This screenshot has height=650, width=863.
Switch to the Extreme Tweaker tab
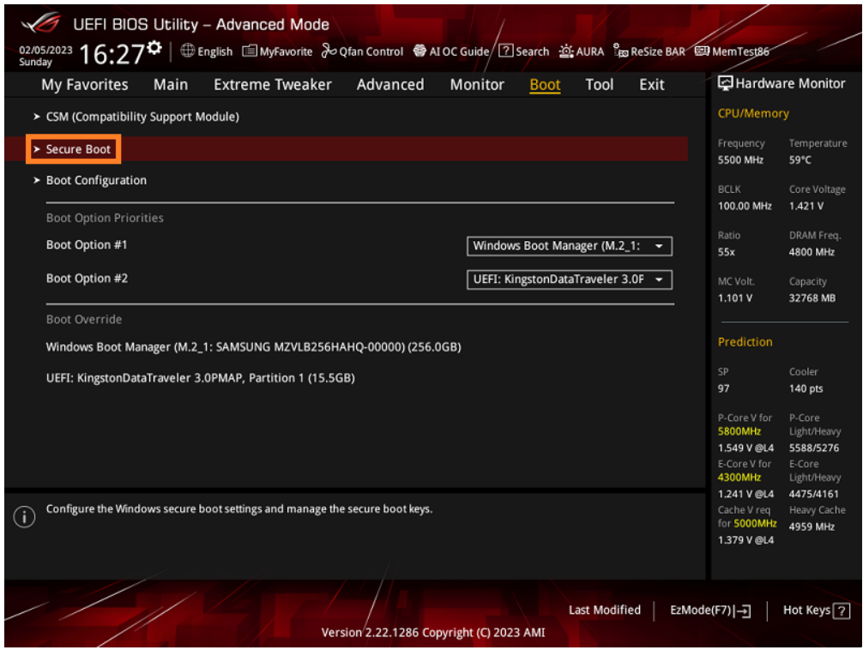click(272, 84)
